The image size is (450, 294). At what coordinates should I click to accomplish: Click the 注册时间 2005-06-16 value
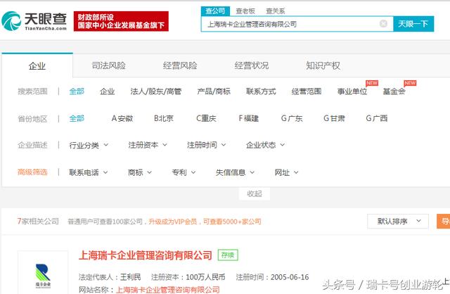click(x=290, y=277)
